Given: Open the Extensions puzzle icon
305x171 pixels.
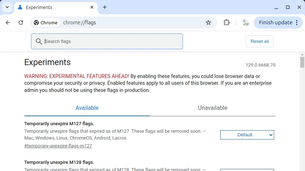Looking at the screenshot, I should click(226, 23).
